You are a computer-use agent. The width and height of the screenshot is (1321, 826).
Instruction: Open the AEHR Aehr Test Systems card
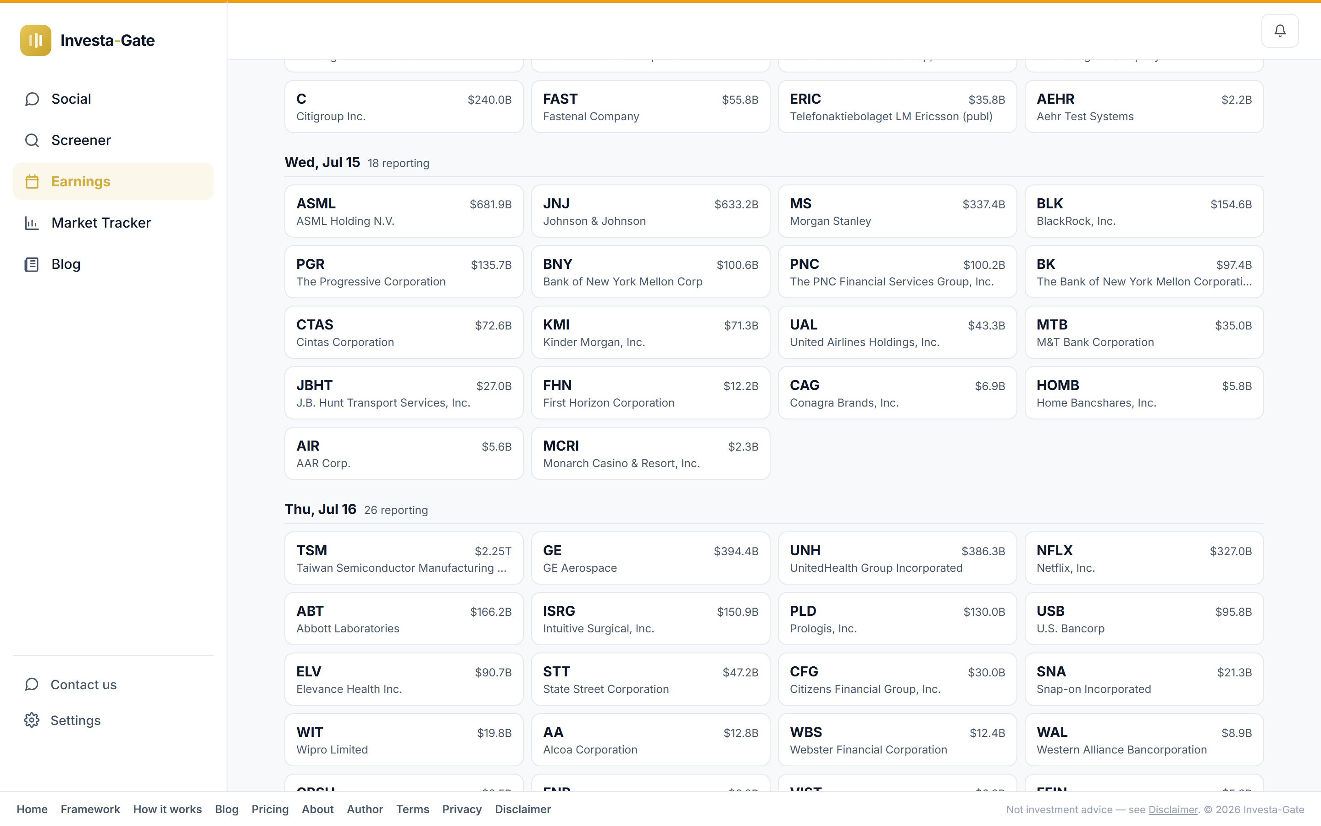tap(1144, 106)
